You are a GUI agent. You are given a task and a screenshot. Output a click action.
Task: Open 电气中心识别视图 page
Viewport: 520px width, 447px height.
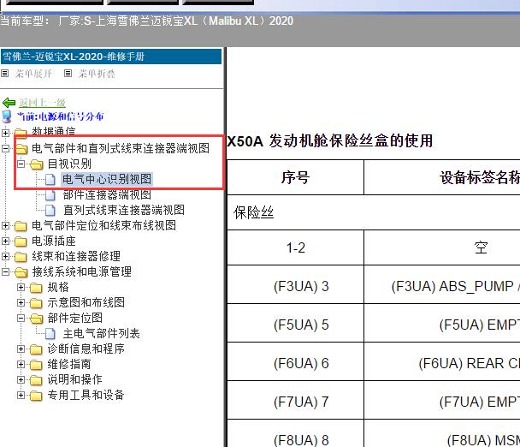107,179
